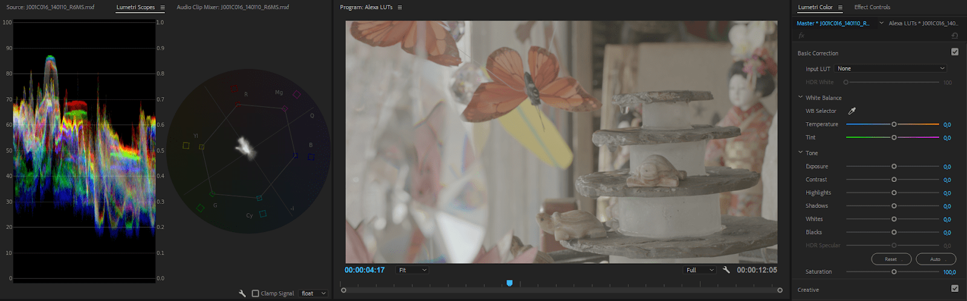
Task: Collapse the Tone section
Action: (800, 152)
